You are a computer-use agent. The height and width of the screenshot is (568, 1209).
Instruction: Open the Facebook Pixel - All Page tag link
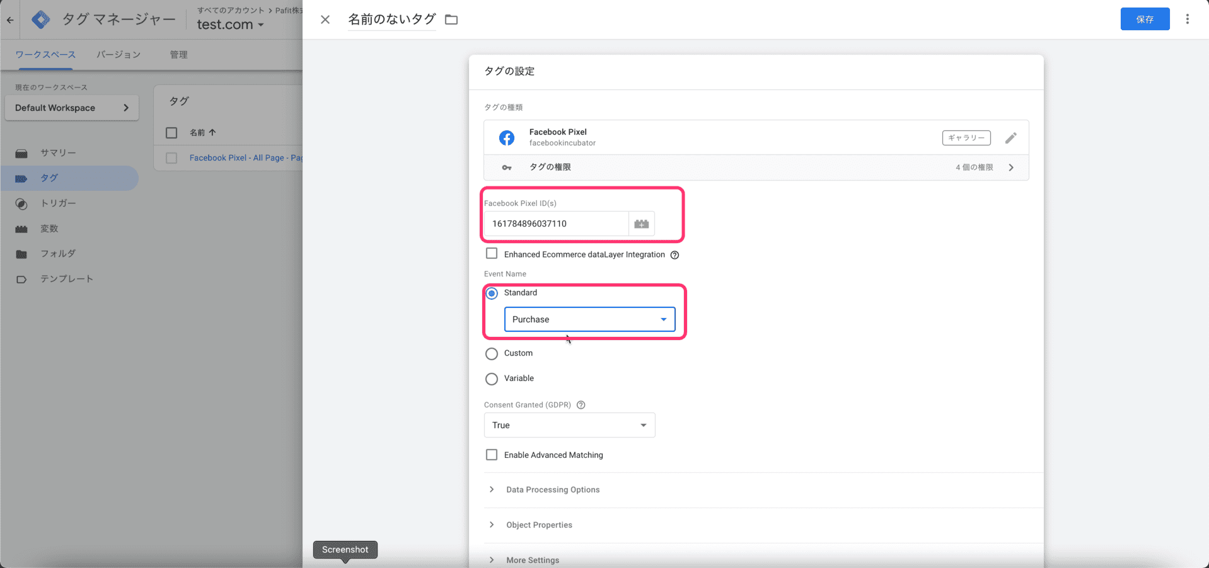pyautogui.click(x=246, y=157)
